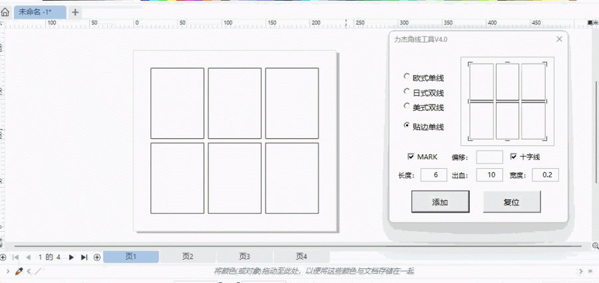Image resolution: width=599 pixels, height=283 pixels.
Task: Add a page after using right plus icon
Action: (x=97, y=257)
